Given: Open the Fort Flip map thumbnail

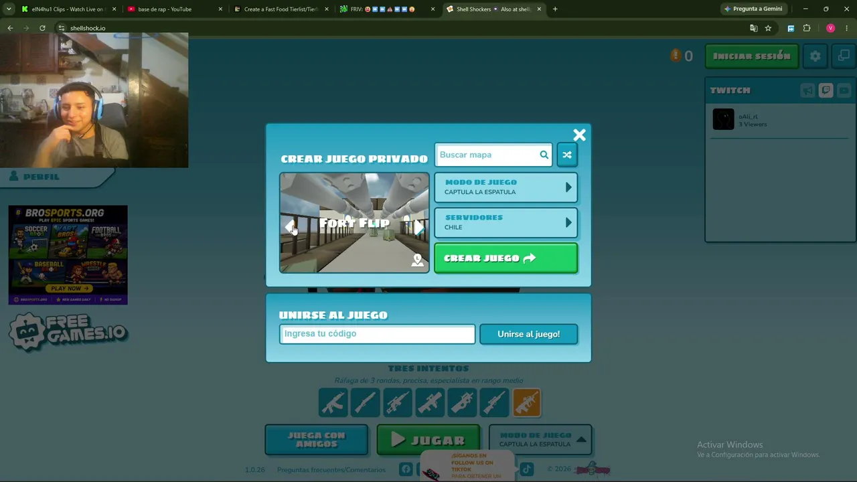Looking at the screenshot, I should [x=354, y=223].
